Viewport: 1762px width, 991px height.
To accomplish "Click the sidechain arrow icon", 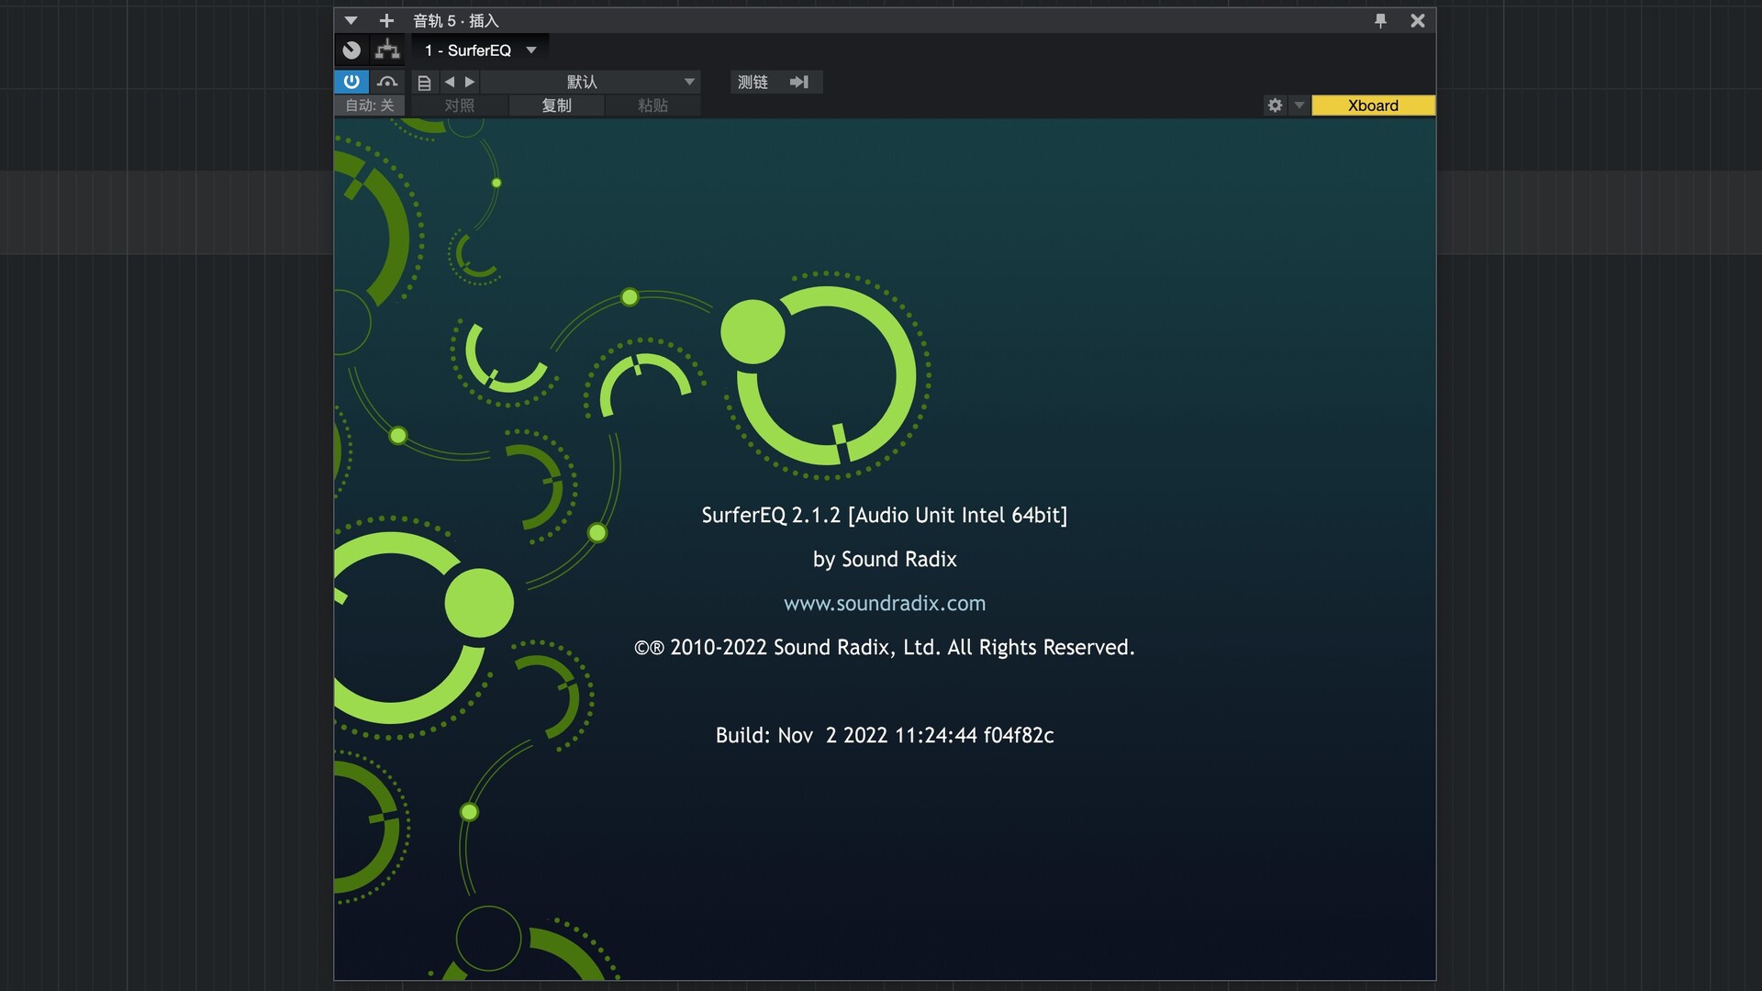I will coord(799,82).
